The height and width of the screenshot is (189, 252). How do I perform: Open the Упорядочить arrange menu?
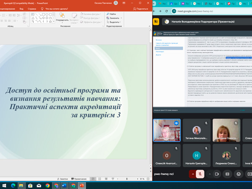click(x=62, y=20)
